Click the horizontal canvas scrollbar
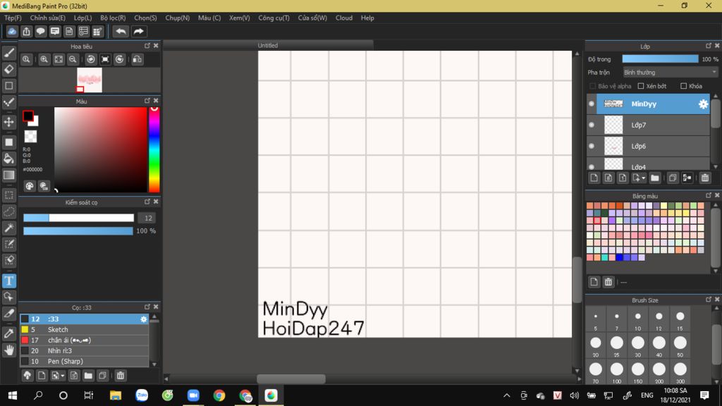 coord(291,379)
